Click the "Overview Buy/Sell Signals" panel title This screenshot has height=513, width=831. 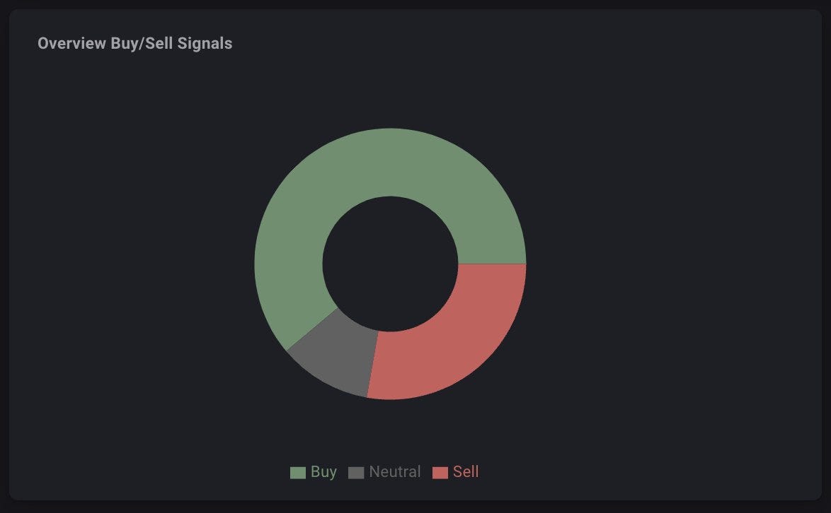click(x=134, y=43)
